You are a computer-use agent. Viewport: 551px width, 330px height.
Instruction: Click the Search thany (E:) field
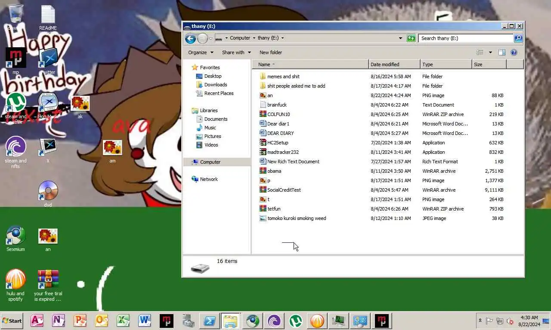[x=466, y=38]
